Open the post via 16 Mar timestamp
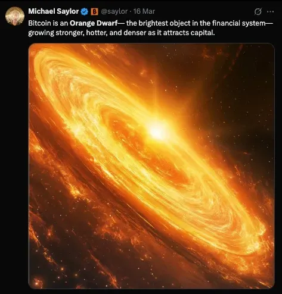Screen dimensions: 282x294 tap(144, 11)
